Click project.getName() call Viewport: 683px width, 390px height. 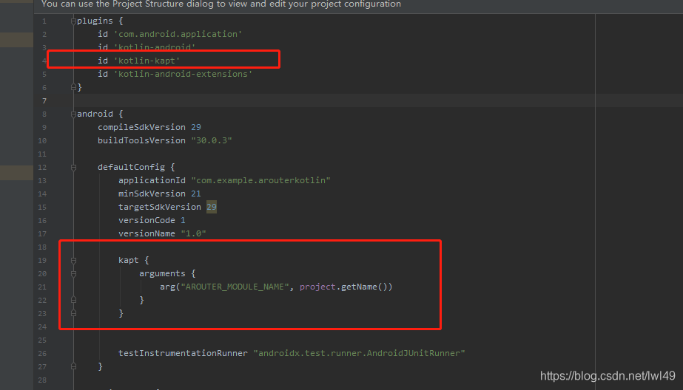tap(346, 287)
